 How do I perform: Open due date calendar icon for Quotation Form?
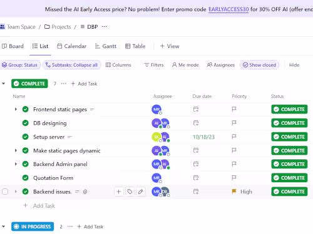tap(196, 178)
